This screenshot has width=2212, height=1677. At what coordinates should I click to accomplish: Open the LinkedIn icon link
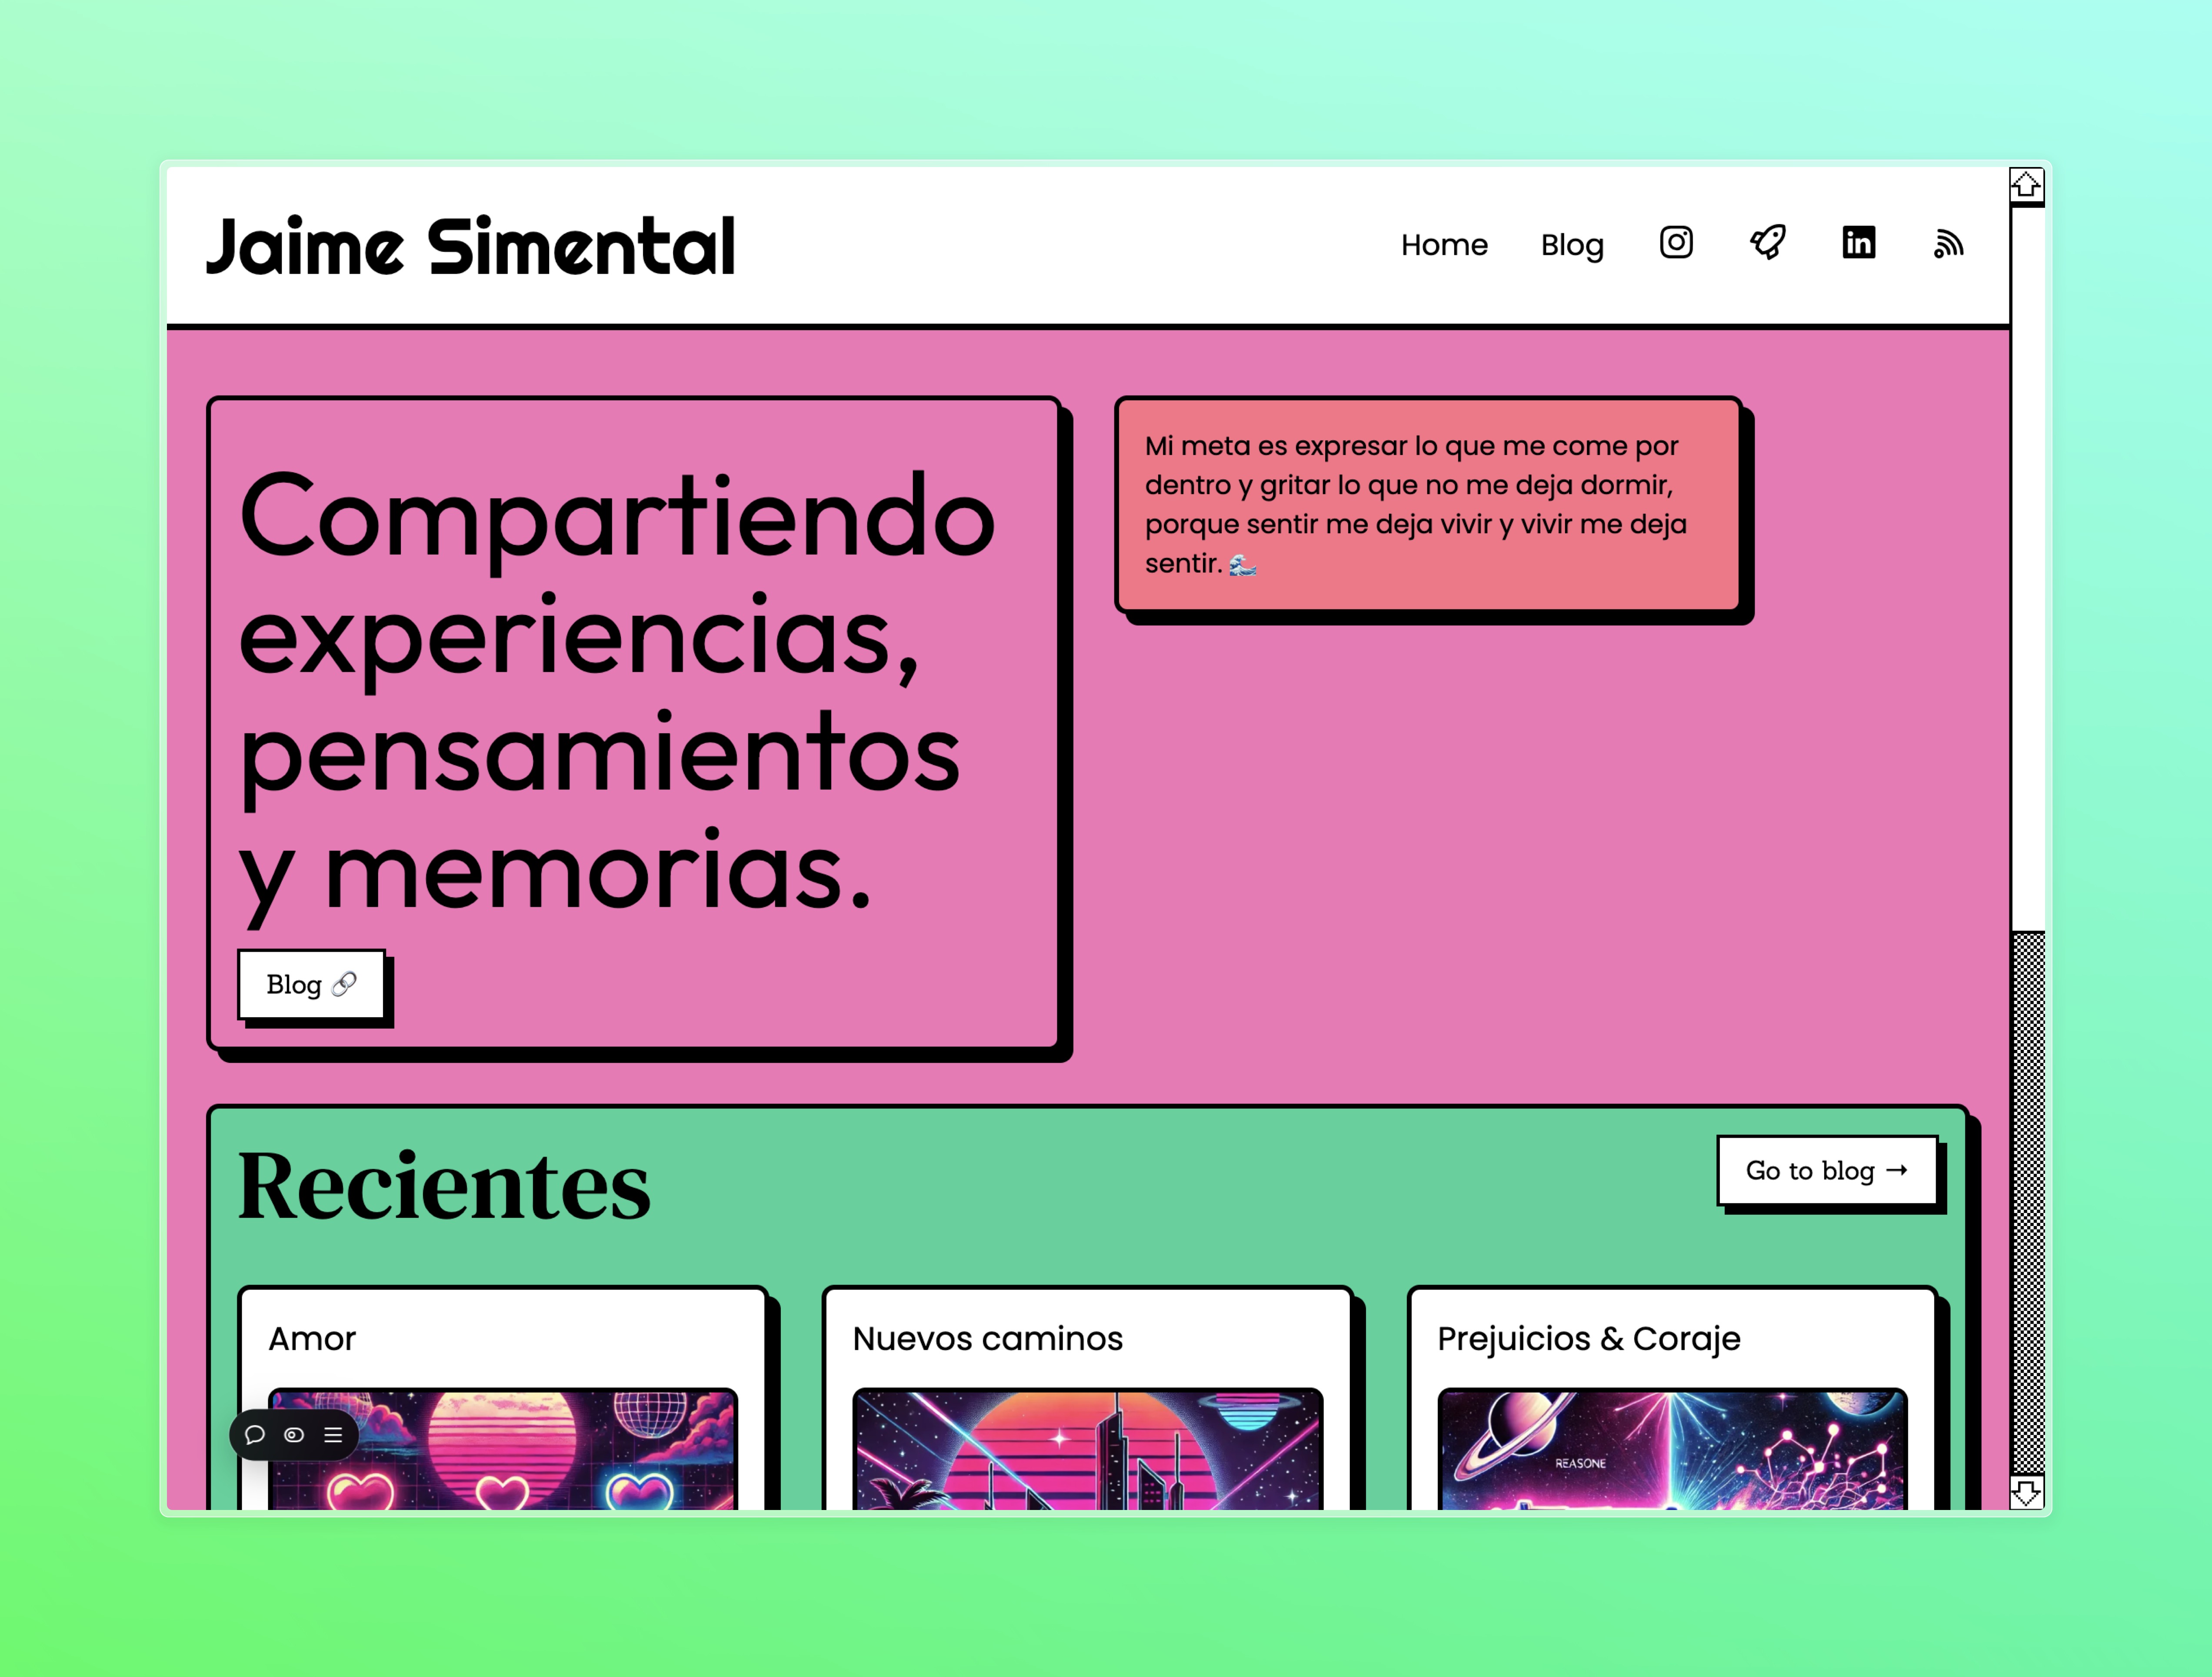click(x=1858, y=243)
